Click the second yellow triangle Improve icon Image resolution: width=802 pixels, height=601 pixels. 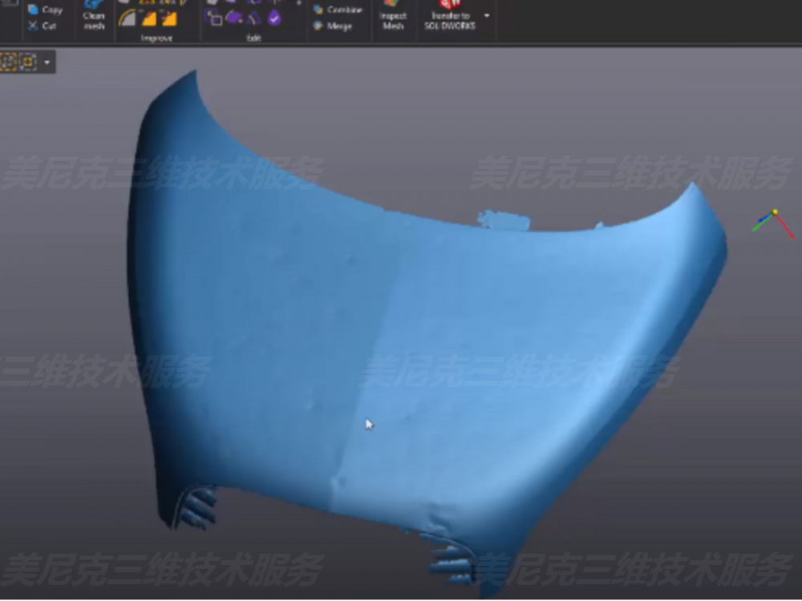(x=169, y=18)
